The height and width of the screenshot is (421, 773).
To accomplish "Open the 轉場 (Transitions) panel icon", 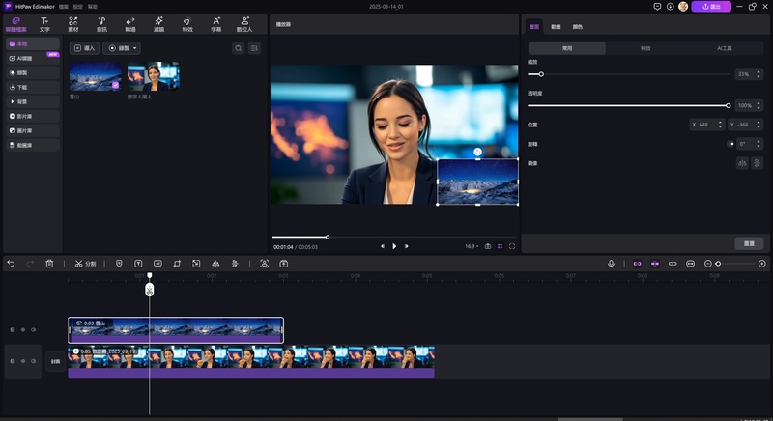I will [130, 24].
